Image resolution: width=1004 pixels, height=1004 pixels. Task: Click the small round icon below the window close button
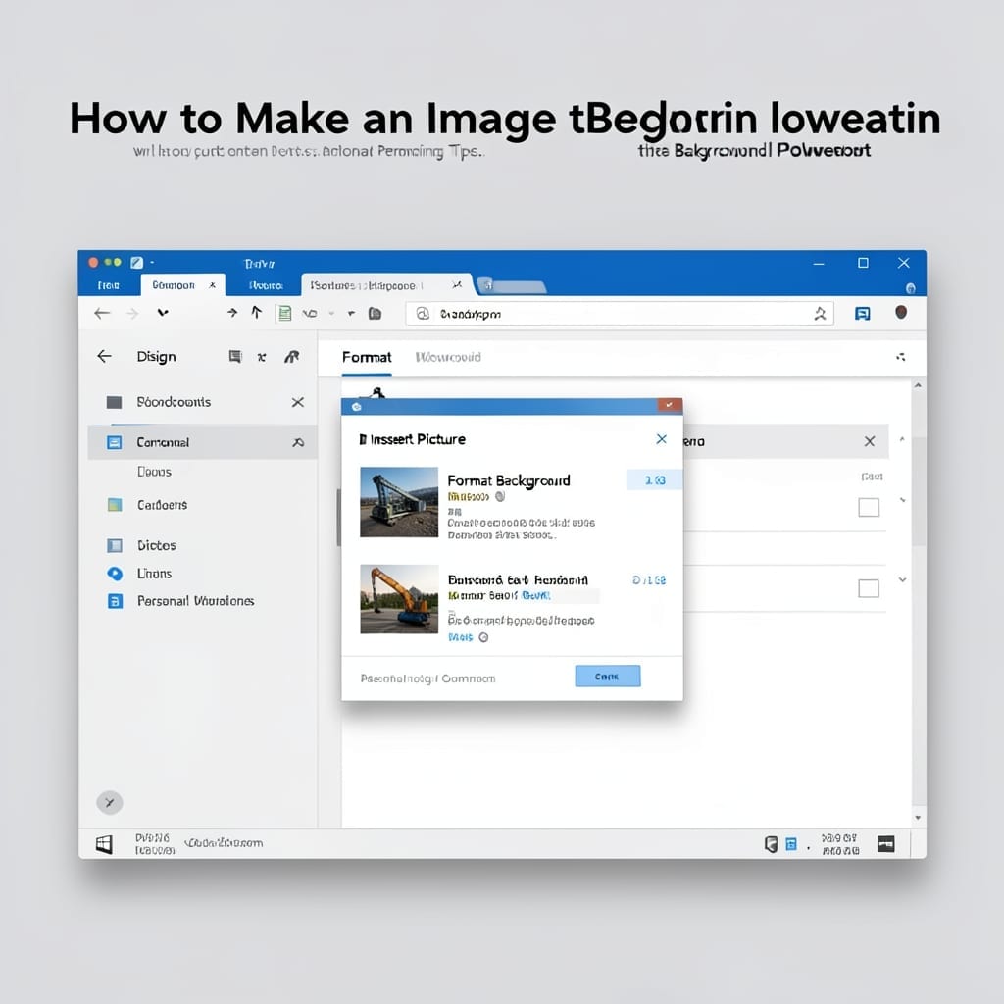(911, 288)
